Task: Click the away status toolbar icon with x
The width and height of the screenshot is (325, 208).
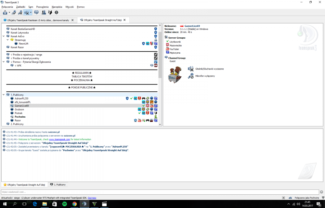Action: (20, 13)
